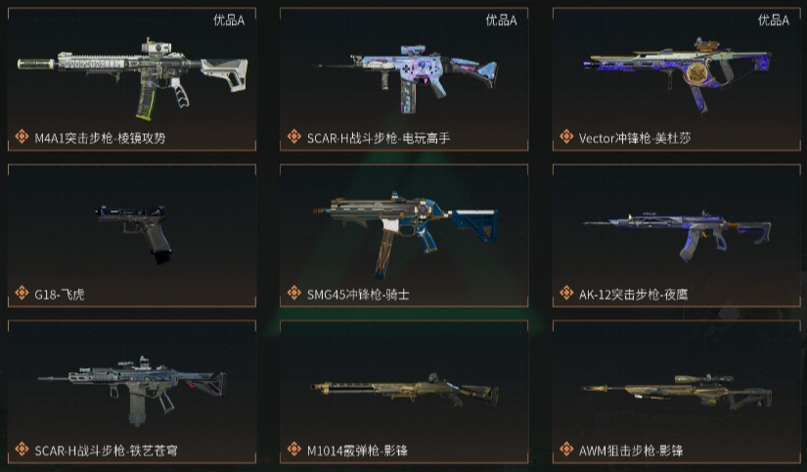
Task: Click the orange icon beside AWM狙击步枪-影锋
Action: click(x=566, y=448)
